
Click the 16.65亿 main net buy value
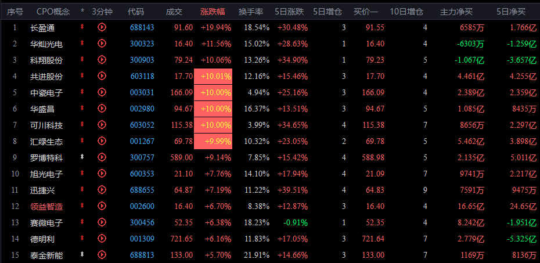tap(471, 207)
